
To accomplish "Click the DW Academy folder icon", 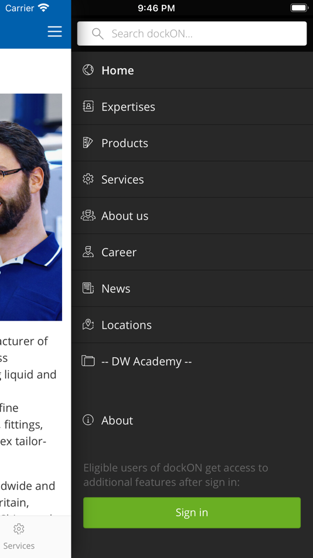I will tap(88, 361).
